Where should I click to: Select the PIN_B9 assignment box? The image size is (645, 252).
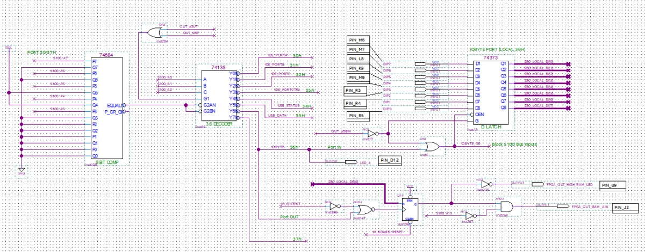(613, 185)
